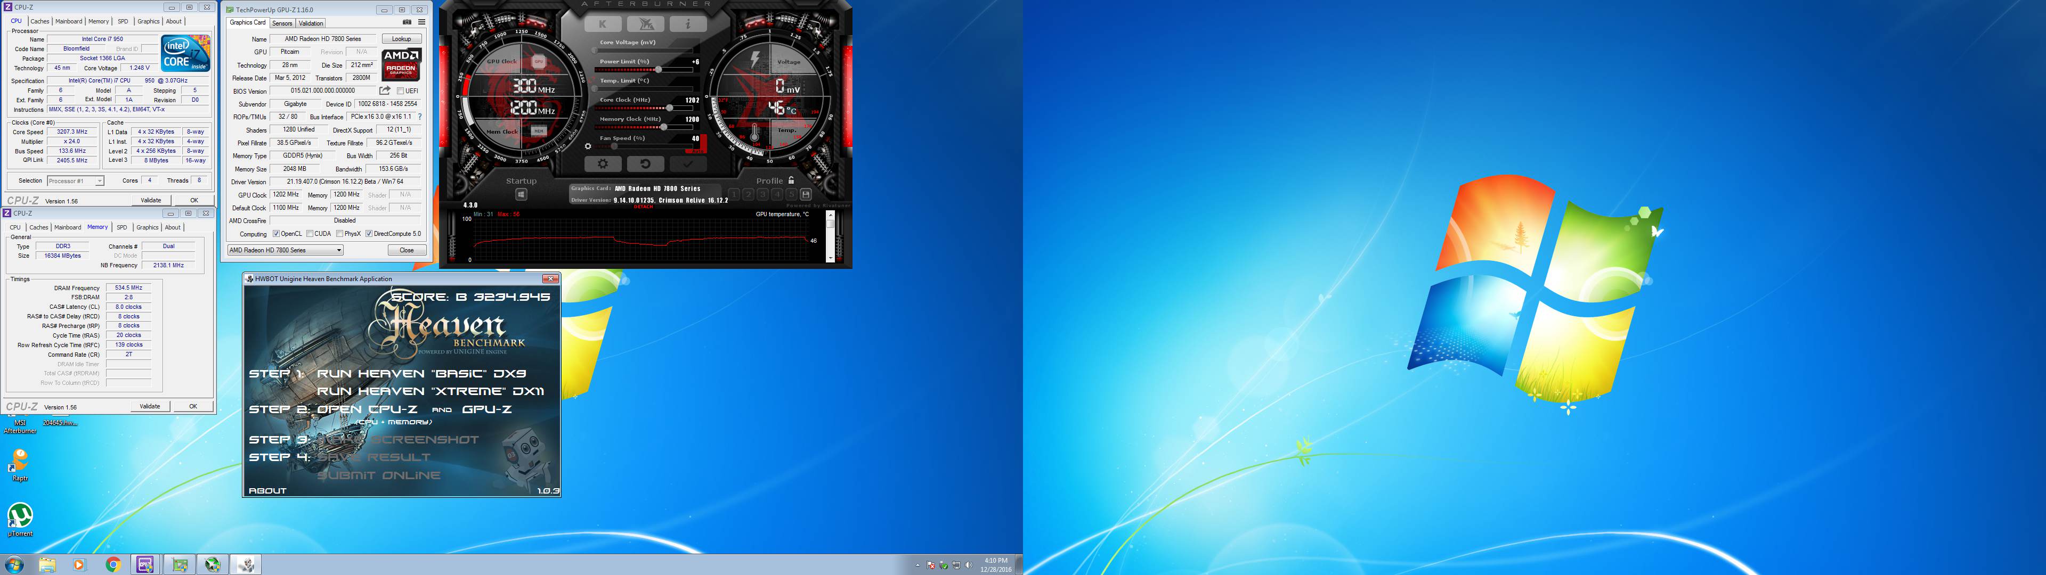This screenshot has width=2046, height=575.
Task: Open Raptr desktop shortcut
Action: (x=20, y=465)
